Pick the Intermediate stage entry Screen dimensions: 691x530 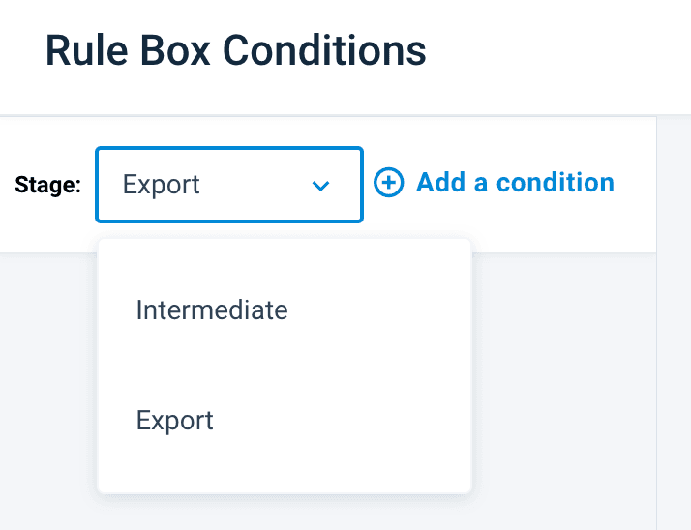tap(212, 310)
